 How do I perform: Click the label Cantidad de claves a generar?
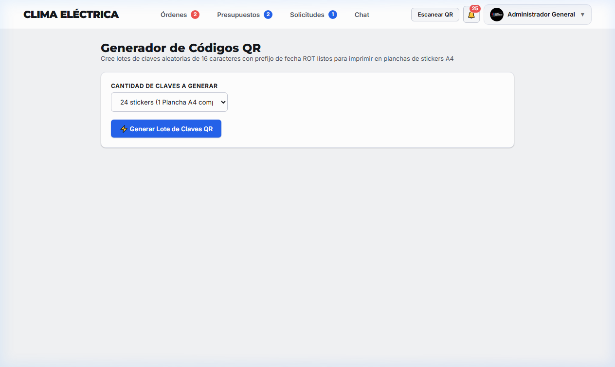pos(164,86)
